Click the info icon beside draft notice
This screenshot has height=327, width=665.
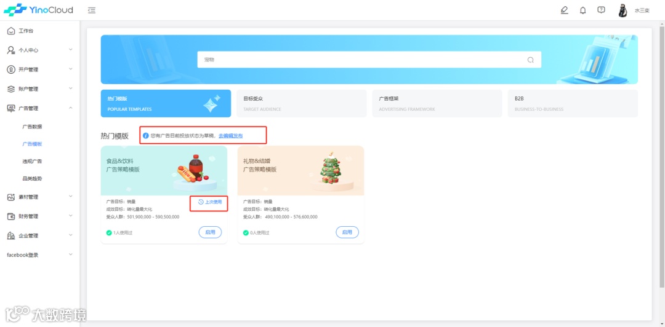coord(146,136)
